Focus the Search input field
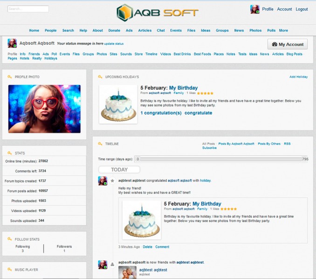This screenshot has height=279, width=316. (x=28, y=9)
